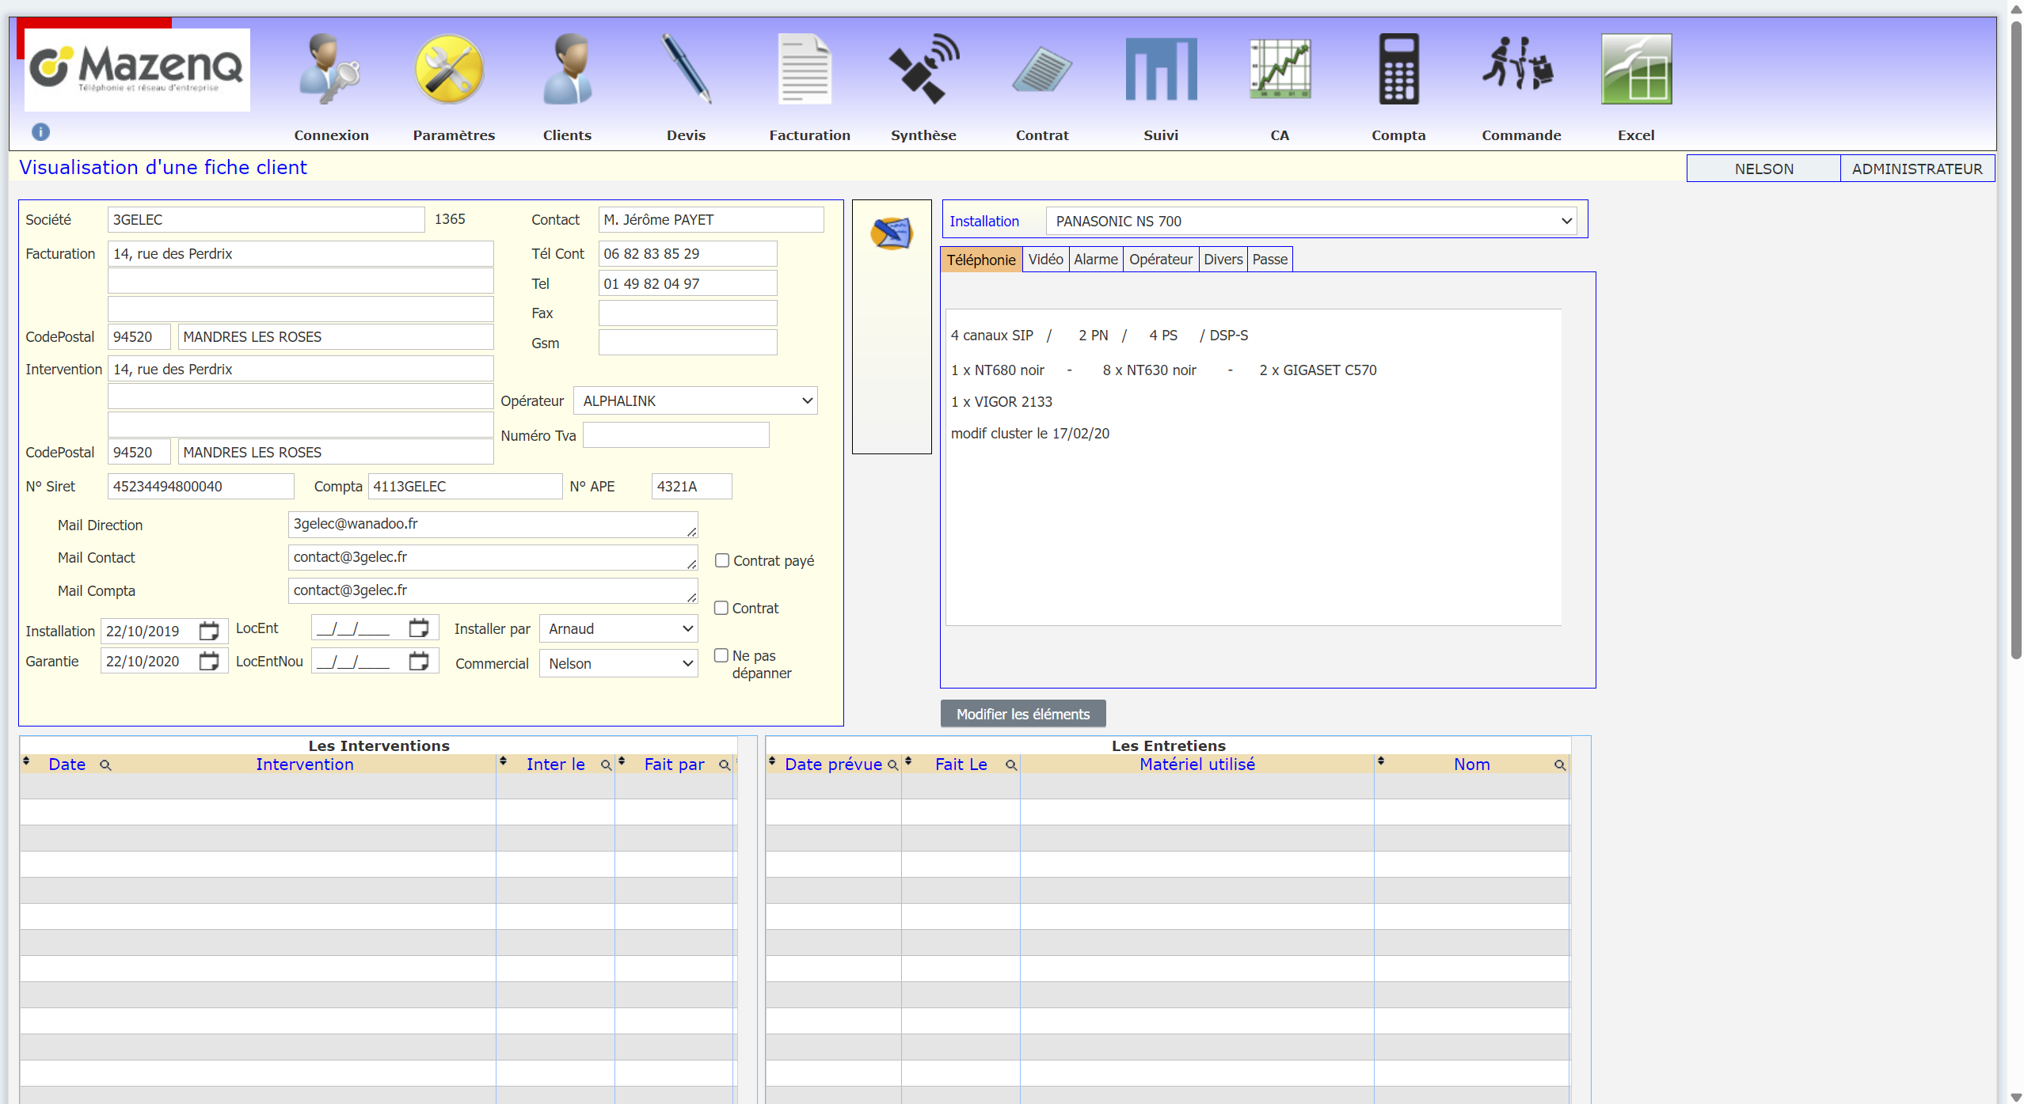Click search icon in Fait par column
Viewport: 2024px width, 1104px height.
coord(725,765)
